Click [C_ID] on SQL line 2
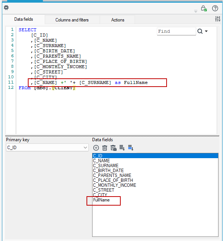 [39, 35]
